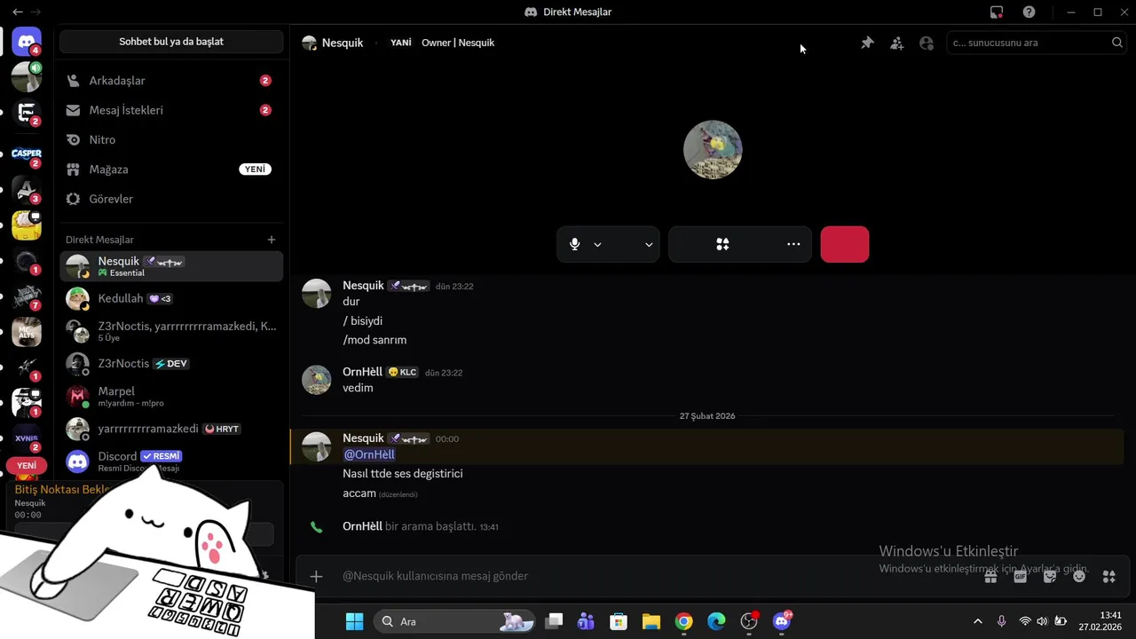Open the activities shapes icon in call

click(x=722, y=244)
